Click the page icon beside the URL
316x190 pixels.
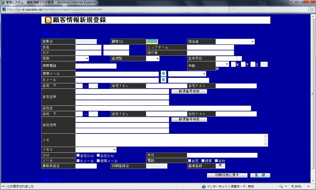click(4, 9)
